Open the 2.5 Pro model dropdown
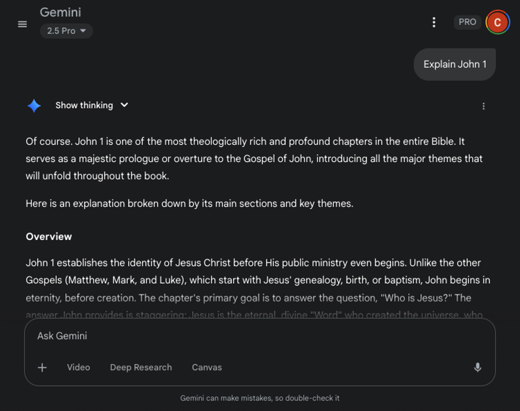 click(x=66, y=31)
